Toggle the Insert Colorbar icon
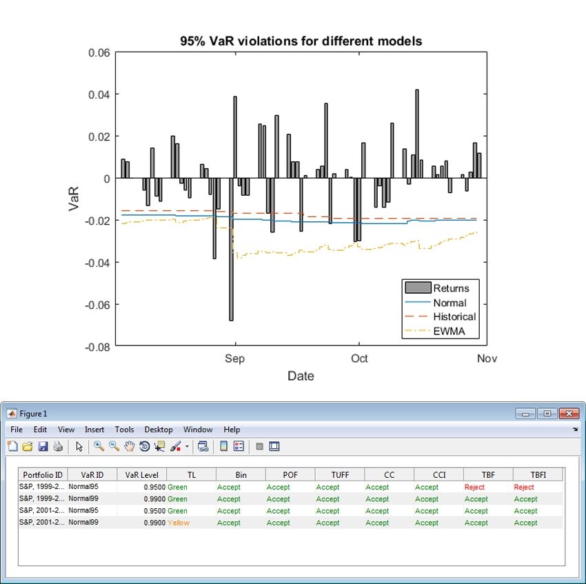This screenshot has height=584, width=586. click(223, 446)
